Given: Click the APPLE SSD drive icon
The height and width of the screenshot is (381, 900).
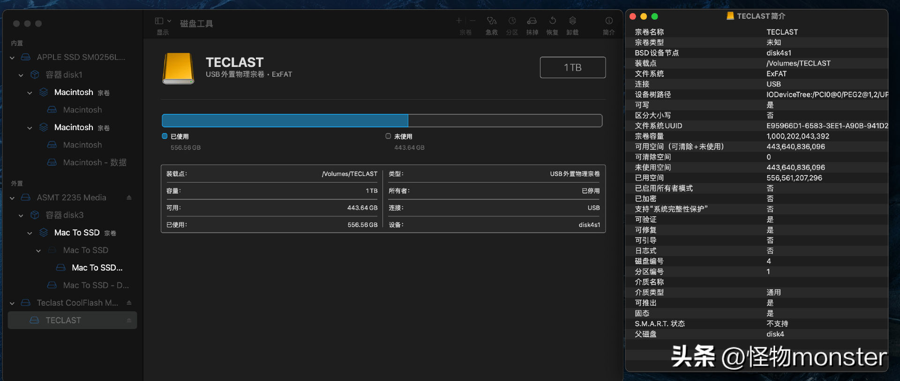Looking at the screenshot, I should (x=26, y=57).
